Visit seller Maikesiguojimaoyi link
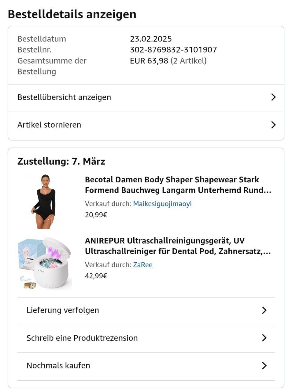This screenshot has width=292, height=391. [162, 204]
